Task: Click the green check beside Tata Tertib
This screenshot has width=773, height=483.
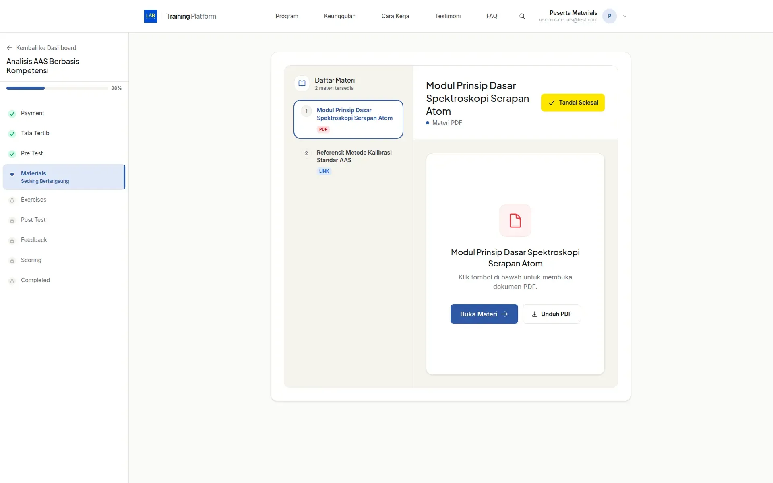Action: [12, 134]
